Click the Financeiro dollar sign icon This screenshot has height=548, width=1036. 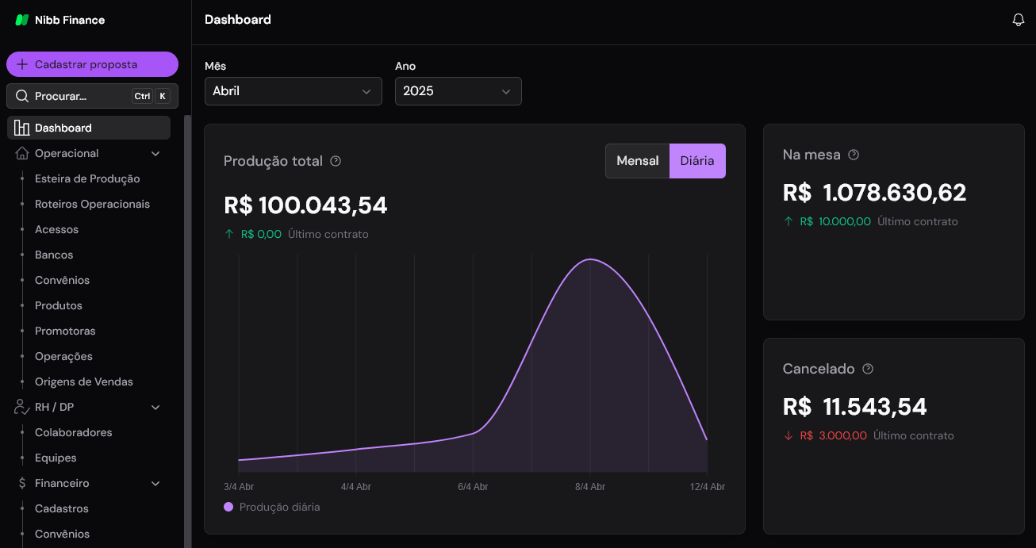point(21,483)
